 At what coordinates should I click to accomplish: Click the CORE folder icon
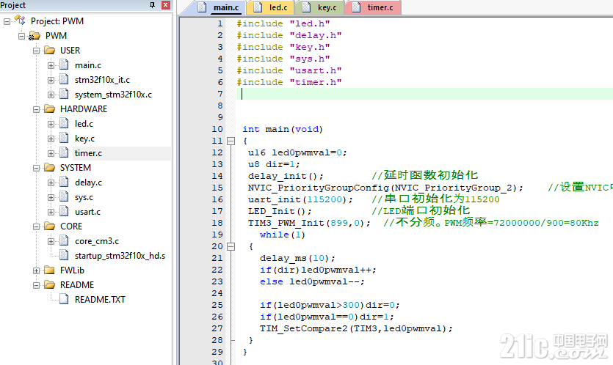click(50, 226)
